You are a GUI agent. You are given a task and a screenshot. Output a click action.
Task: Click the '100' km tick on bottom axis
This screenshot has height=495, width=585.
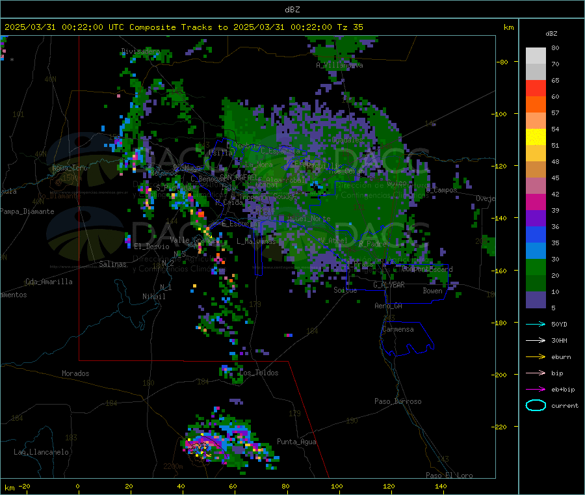(x=337, y=486)
